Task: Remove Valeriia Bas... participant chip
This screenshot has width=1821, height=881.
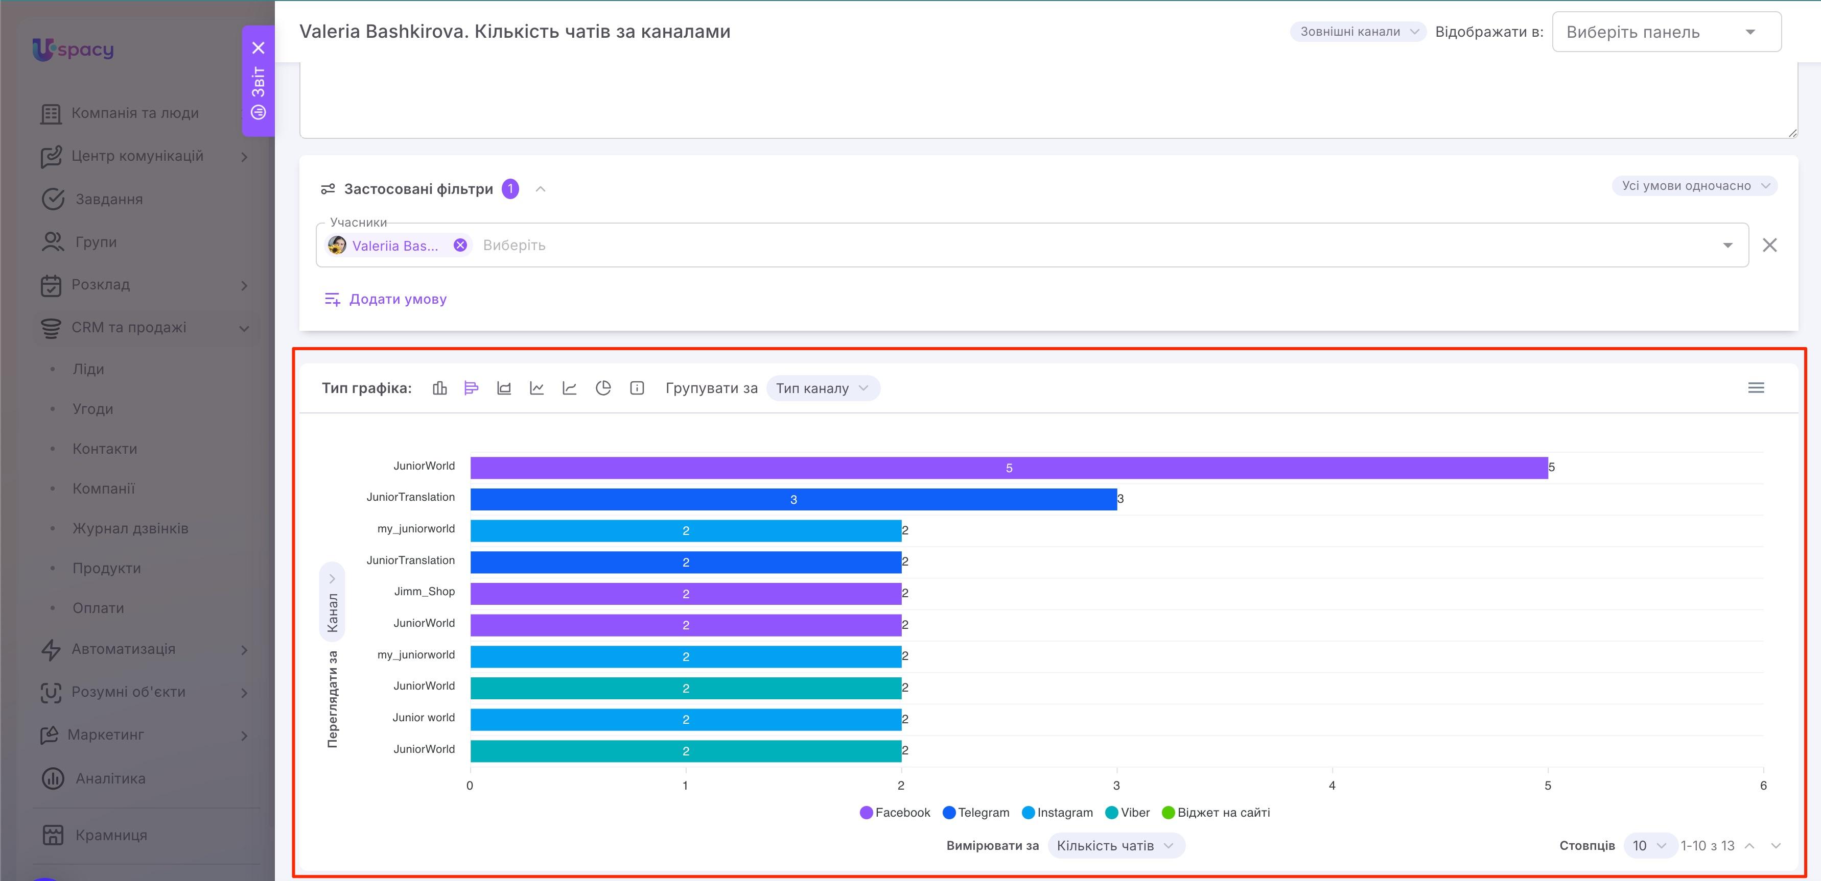Action: 460,245
